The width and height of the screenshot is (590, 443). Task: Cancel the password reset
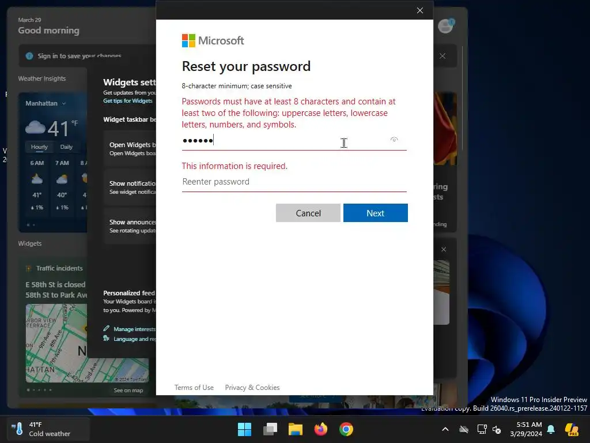pos(308,213)
